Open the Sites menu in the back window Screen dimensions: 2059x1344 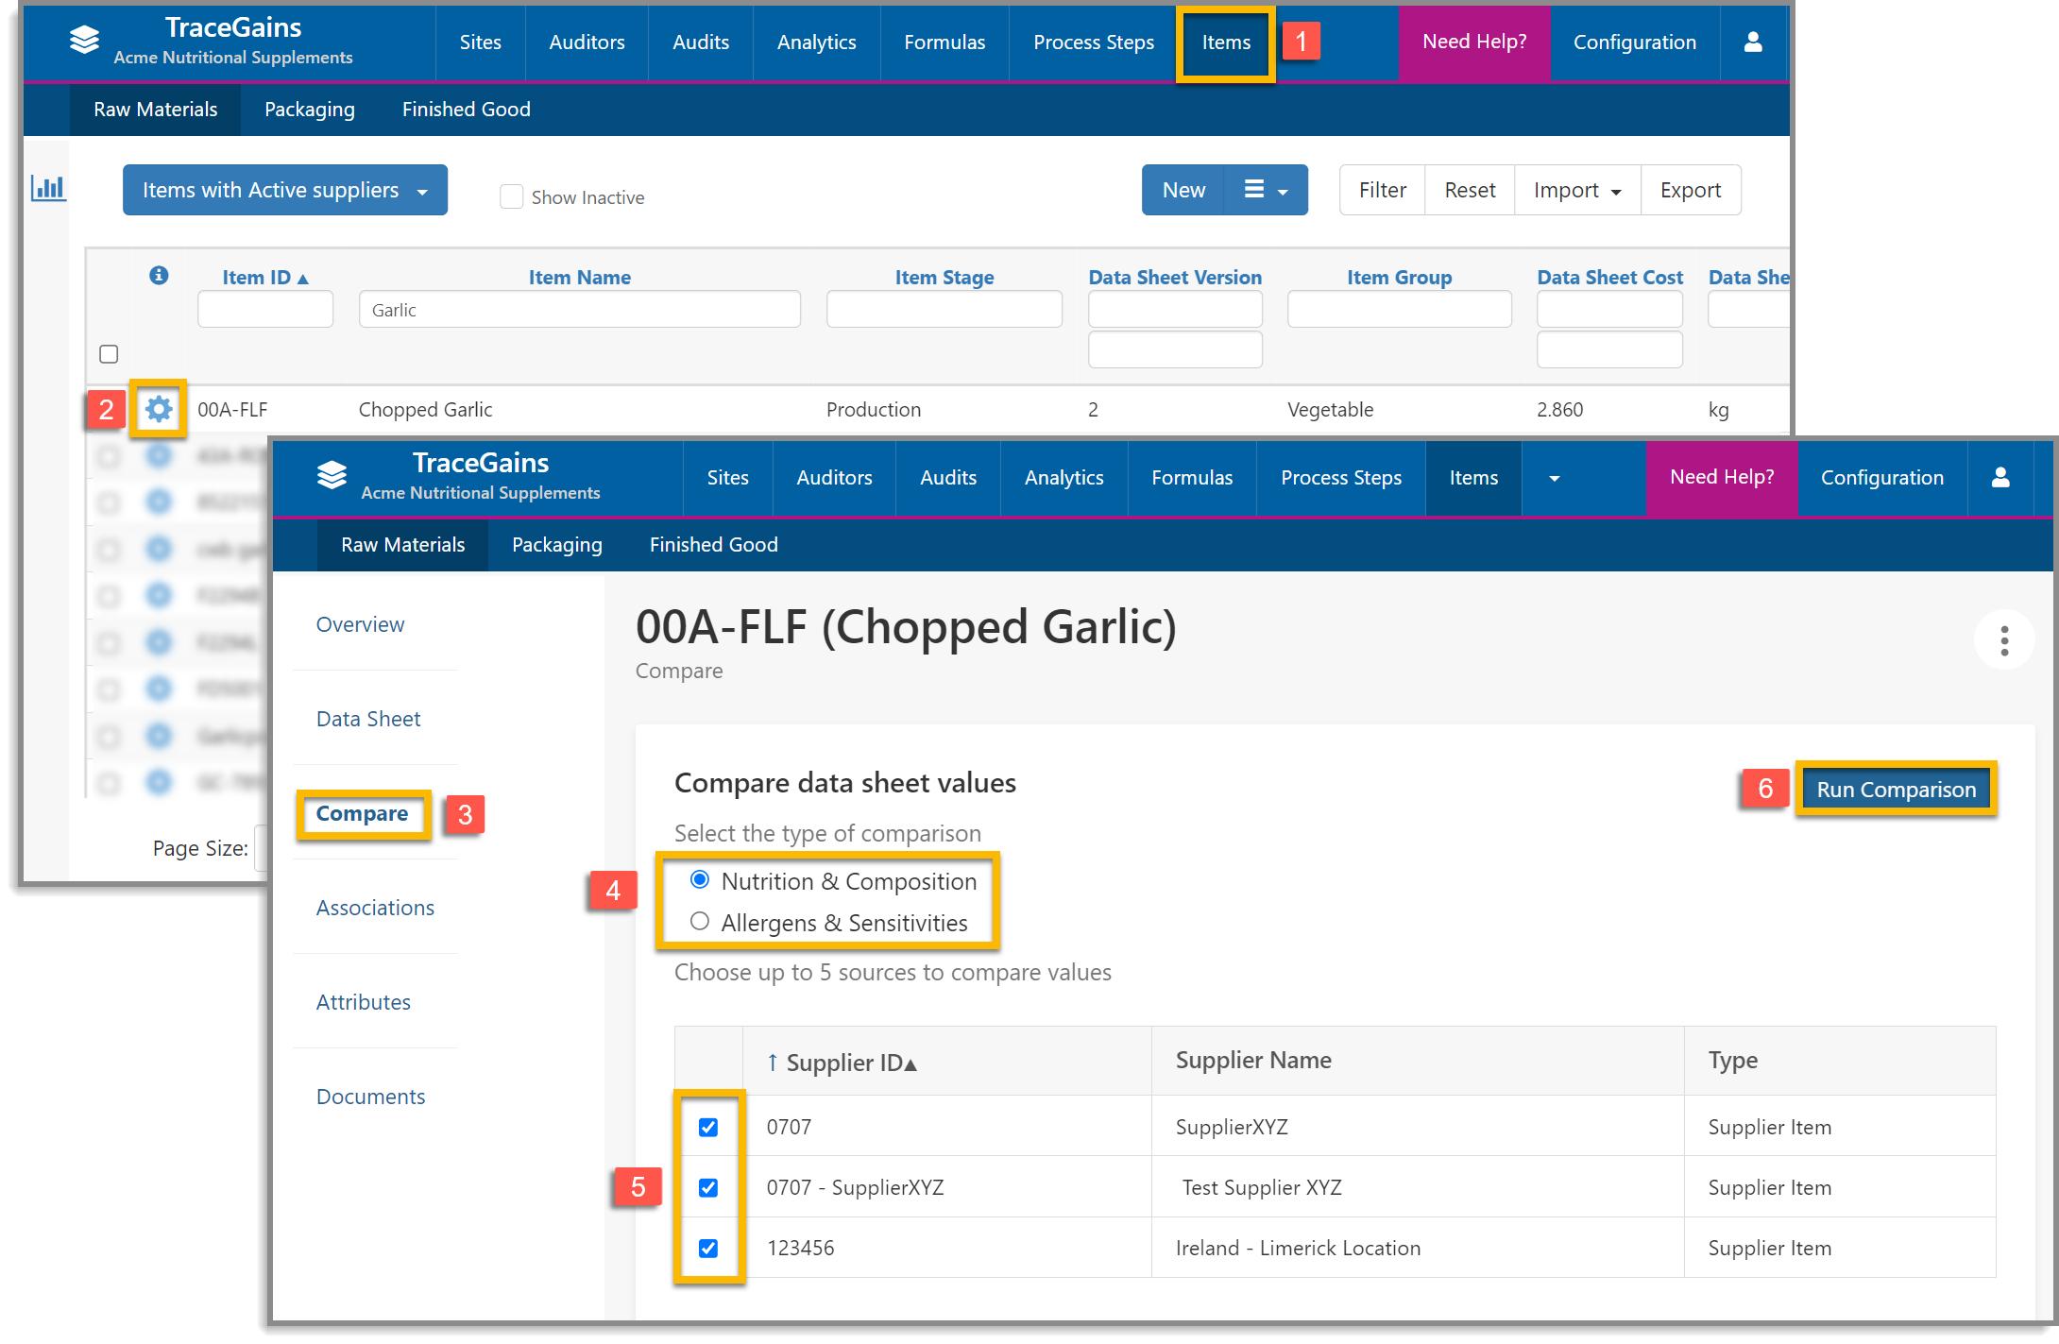click(x=481, y=43)
